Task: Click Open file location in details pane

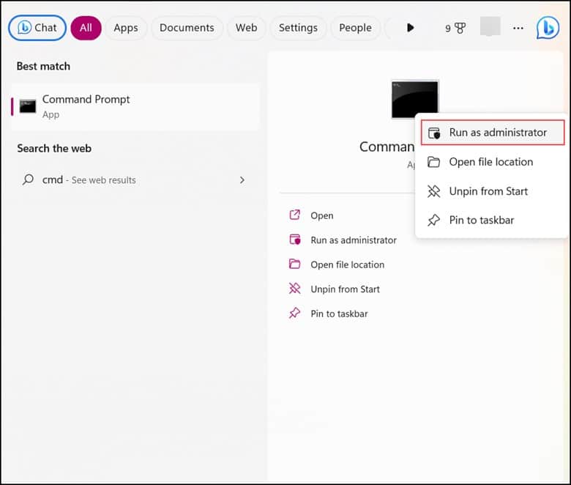Action: pyautogui.click(x=348, y=264)
